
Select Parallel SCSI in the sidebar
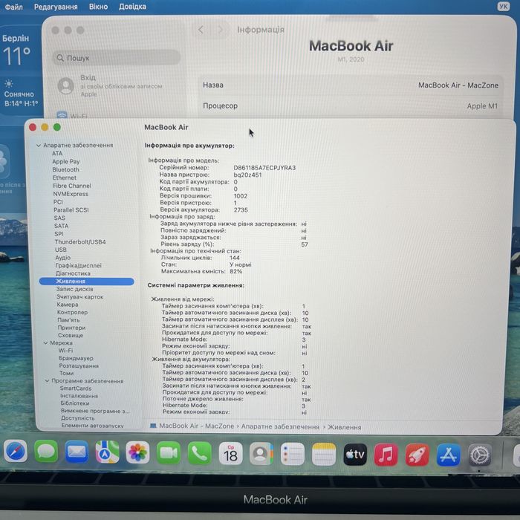[x=71, y=210]
